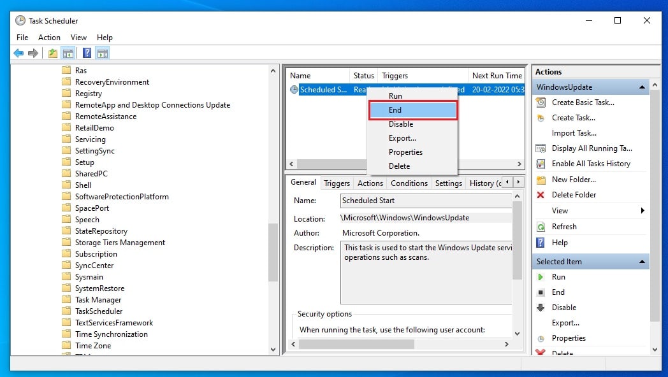This screenshot has height=377, width=668.
Task: Select the TaskScheduler folder in tree
Action: (99, 311)
